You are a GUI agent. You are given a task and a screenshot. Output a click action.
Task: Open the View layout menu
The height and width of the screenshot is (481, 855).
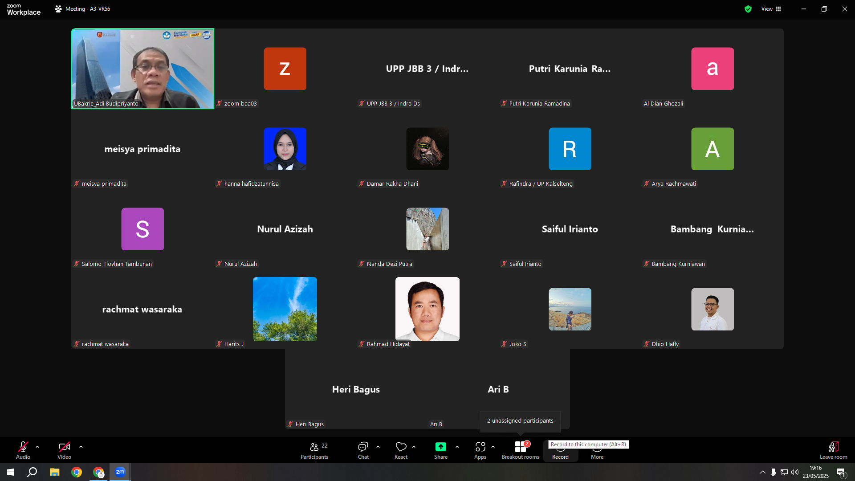[771, 9]
